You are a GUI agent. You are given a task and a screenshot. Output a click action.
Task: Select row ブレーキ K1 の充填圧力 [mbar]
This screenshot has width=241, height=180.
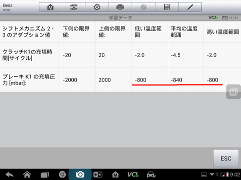click(29, 80)
